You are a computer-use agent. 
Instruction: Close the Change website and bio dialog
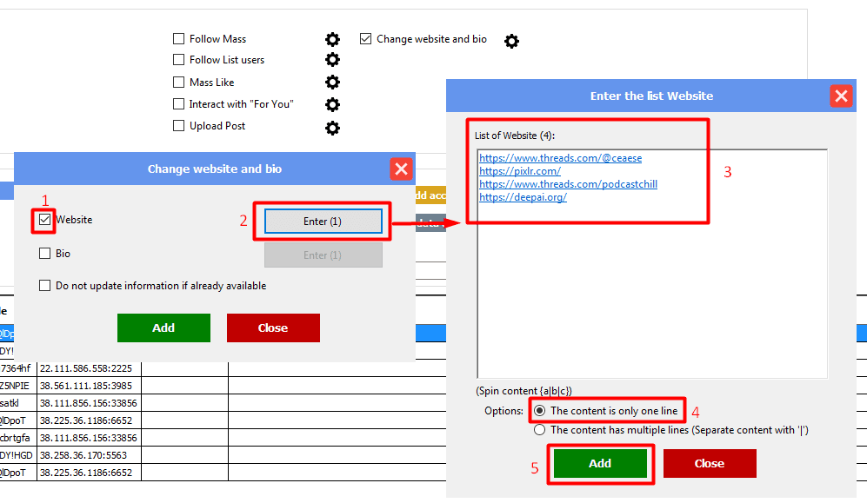400,169
